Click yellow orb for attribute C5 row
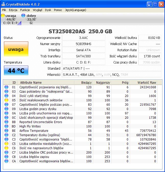The height and width of the screenshot is (172, 165). pyautogui.click(x=6, y=144)
